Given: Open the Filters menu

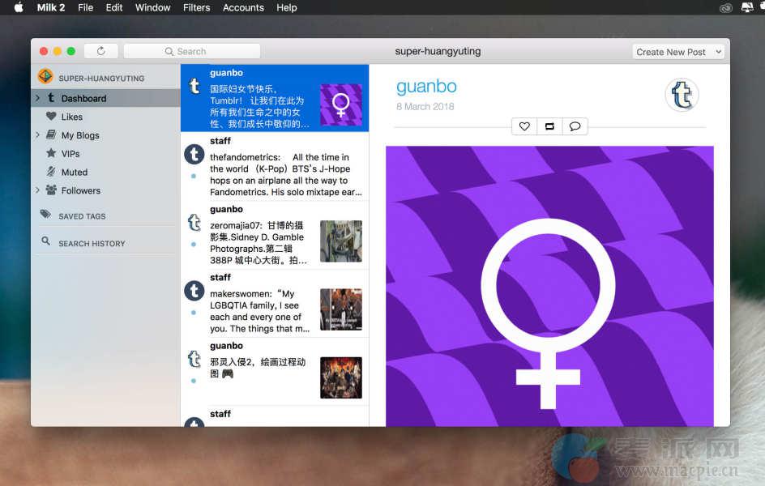Looking at the screenshot, I should [x=196, y=7].
